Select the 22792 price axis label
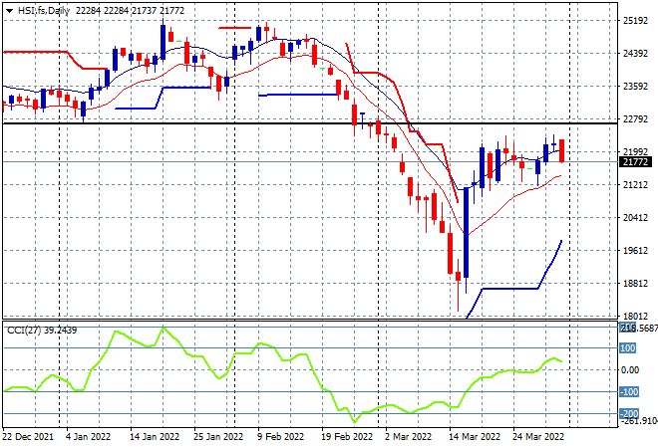Image resolution: width=658 pixels, height=448 pixels. tap(635, 119)
